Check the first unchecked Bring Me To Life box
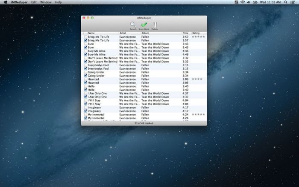The height and width of the screenshot is (187, 299). (x=85, y=37)
